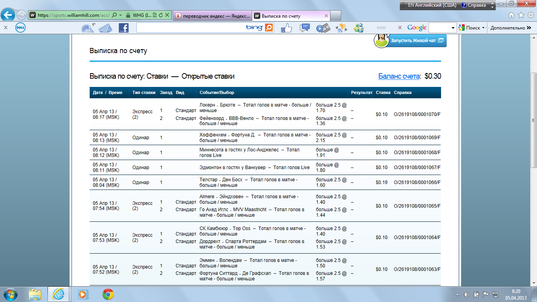
Task: Click the video film reel toolbar icon
Action: click(x=322, y=28)
